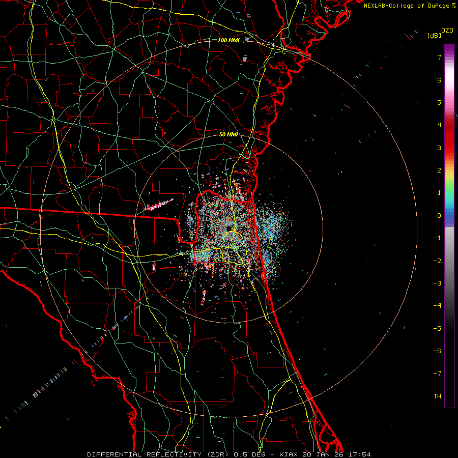Image resolution: width=458 pixels, height=458 pixels.
Task: Click legend value -3 on color scale
Action: click(437, 283)
